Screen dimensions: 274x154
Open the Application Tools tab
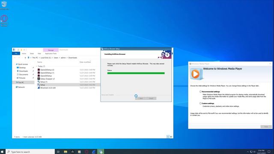[x=51, y=53]
